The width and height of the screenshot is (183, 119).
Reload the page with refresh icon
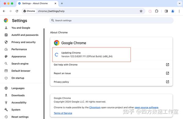pos(17,11)
